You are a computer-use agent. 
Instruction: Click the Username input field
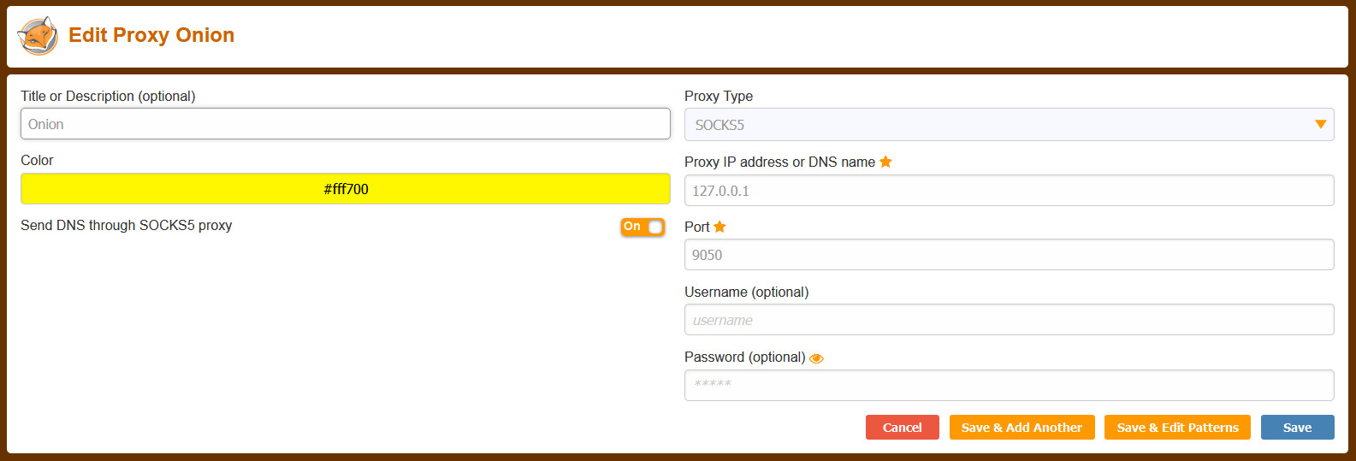tap(1009, 320)
